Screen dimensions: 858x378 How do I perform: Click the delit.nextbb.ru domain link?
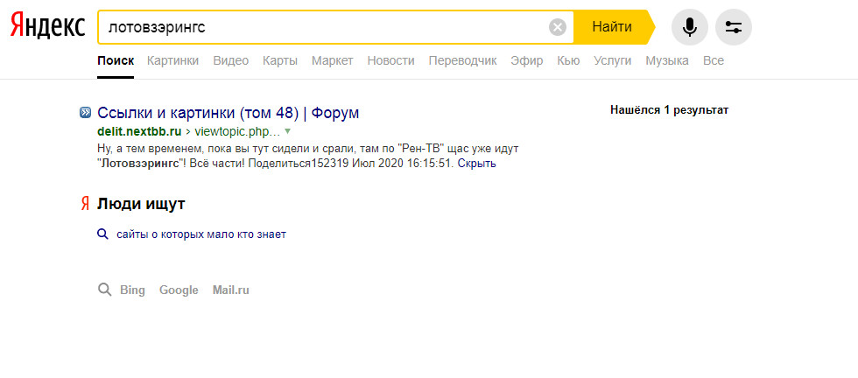pos(139,132)
